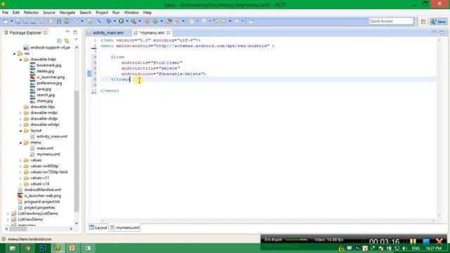Open the File menu
The width and height of the screenshot is (450, 253).
pyautogui.click(x=5, y=13)
